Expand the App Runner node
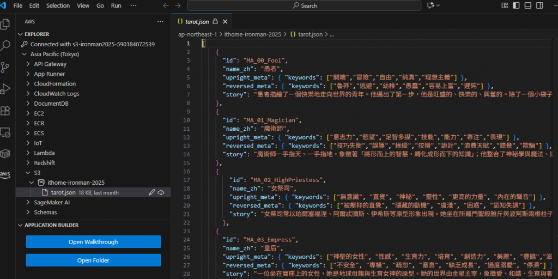 pos(28,74)
